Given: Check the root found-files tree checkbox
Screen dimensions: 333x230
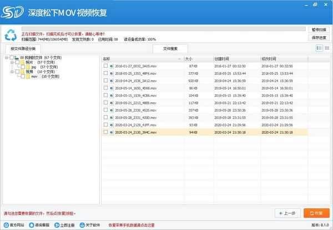Looking at the screenshot, I should [12, 58].
